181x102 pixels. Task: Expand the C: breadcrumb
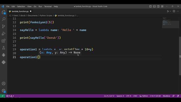pyautogui.click(x=10, y=16)
